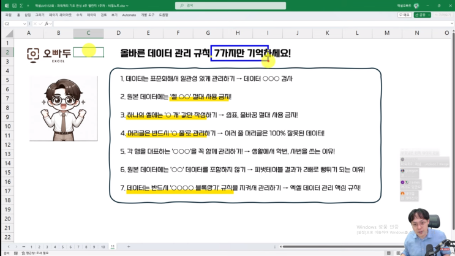
Task: Switch to the 그리기 ribbon tab
Action: pyautogui.click(x=40, y=15)
